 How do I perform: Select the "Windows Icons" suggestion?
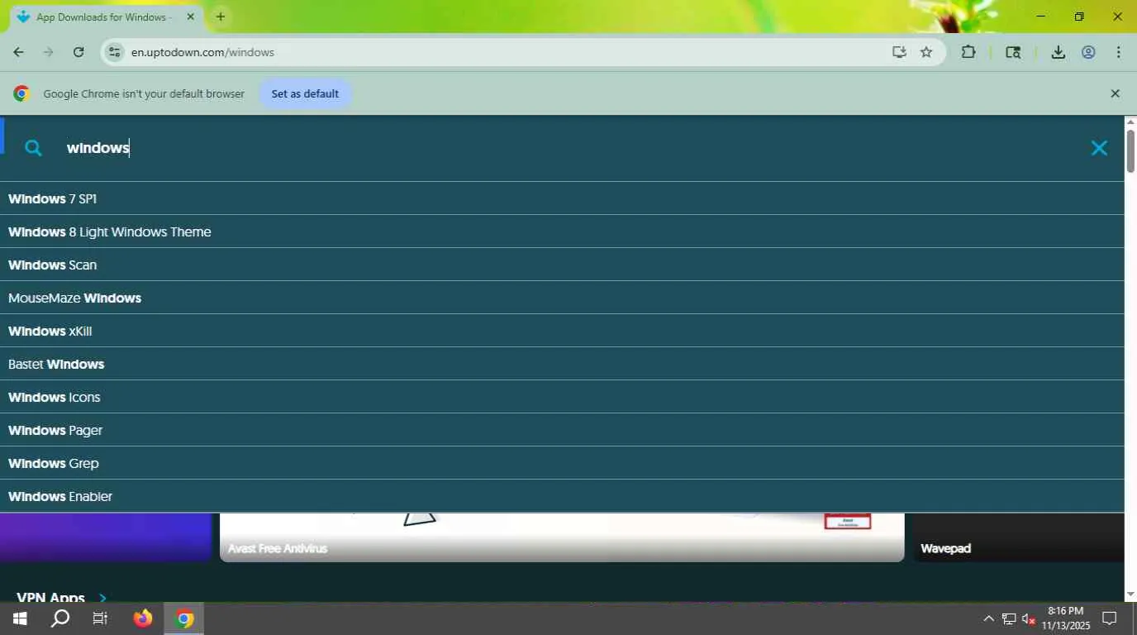pos(562,397)
